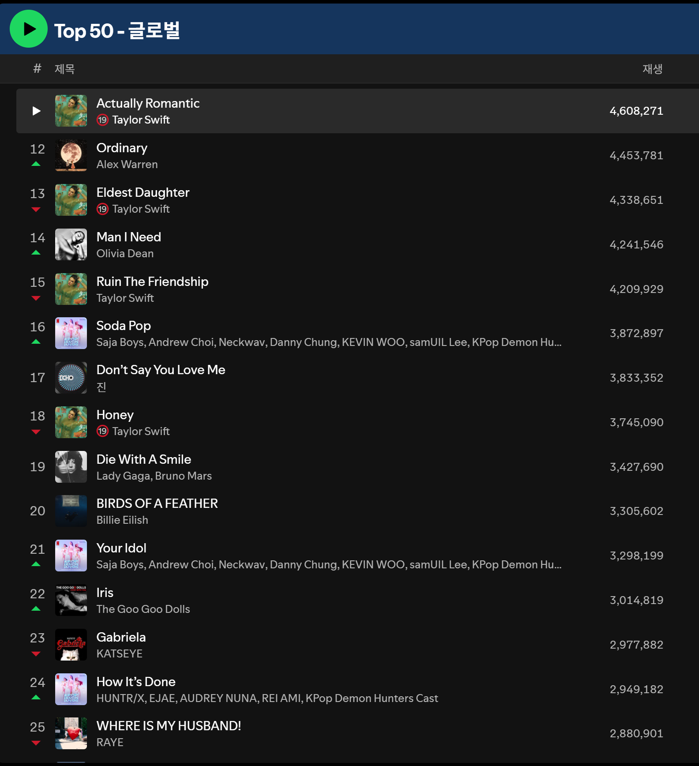Select the Soda Pop album cover

[x=71, y=334]
